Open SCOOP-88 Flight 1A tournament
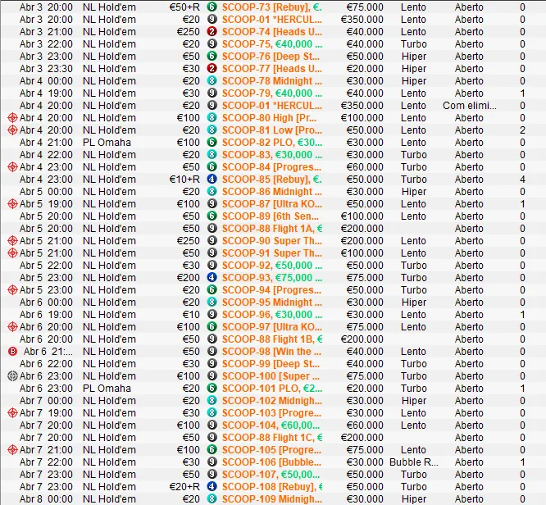This screenshot has width=546, height=505. pyautogui.click(x=271, y=229)
